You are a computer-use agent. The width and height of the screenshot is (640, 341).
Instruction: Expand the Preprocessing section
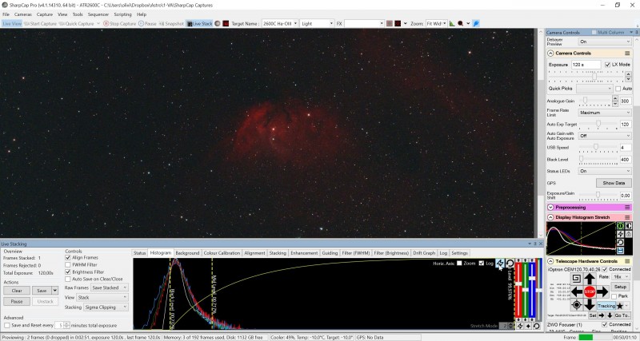tap(550, 208)
